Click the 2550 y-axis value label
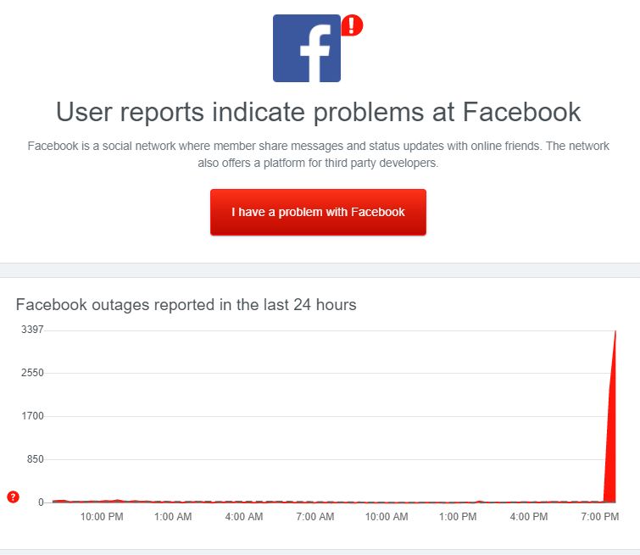The height and width of the screenshot is (555, 640). [32, 373]
